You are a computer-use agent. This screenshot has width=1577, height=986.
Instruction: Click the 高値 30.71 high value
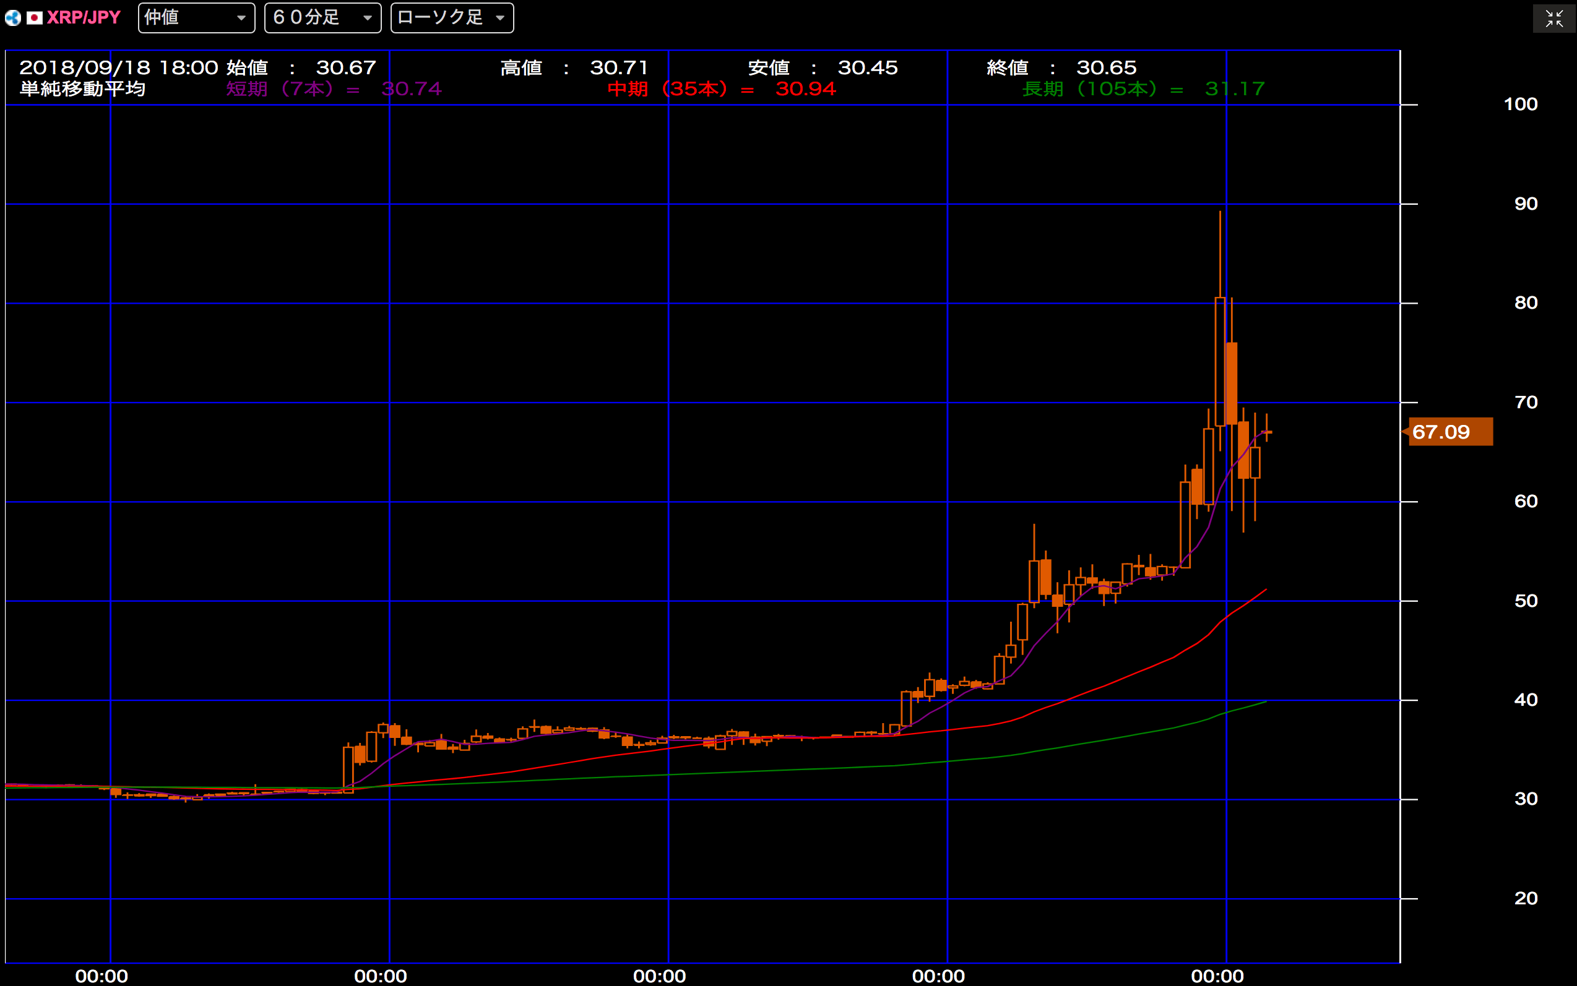(x=574, y=67)
